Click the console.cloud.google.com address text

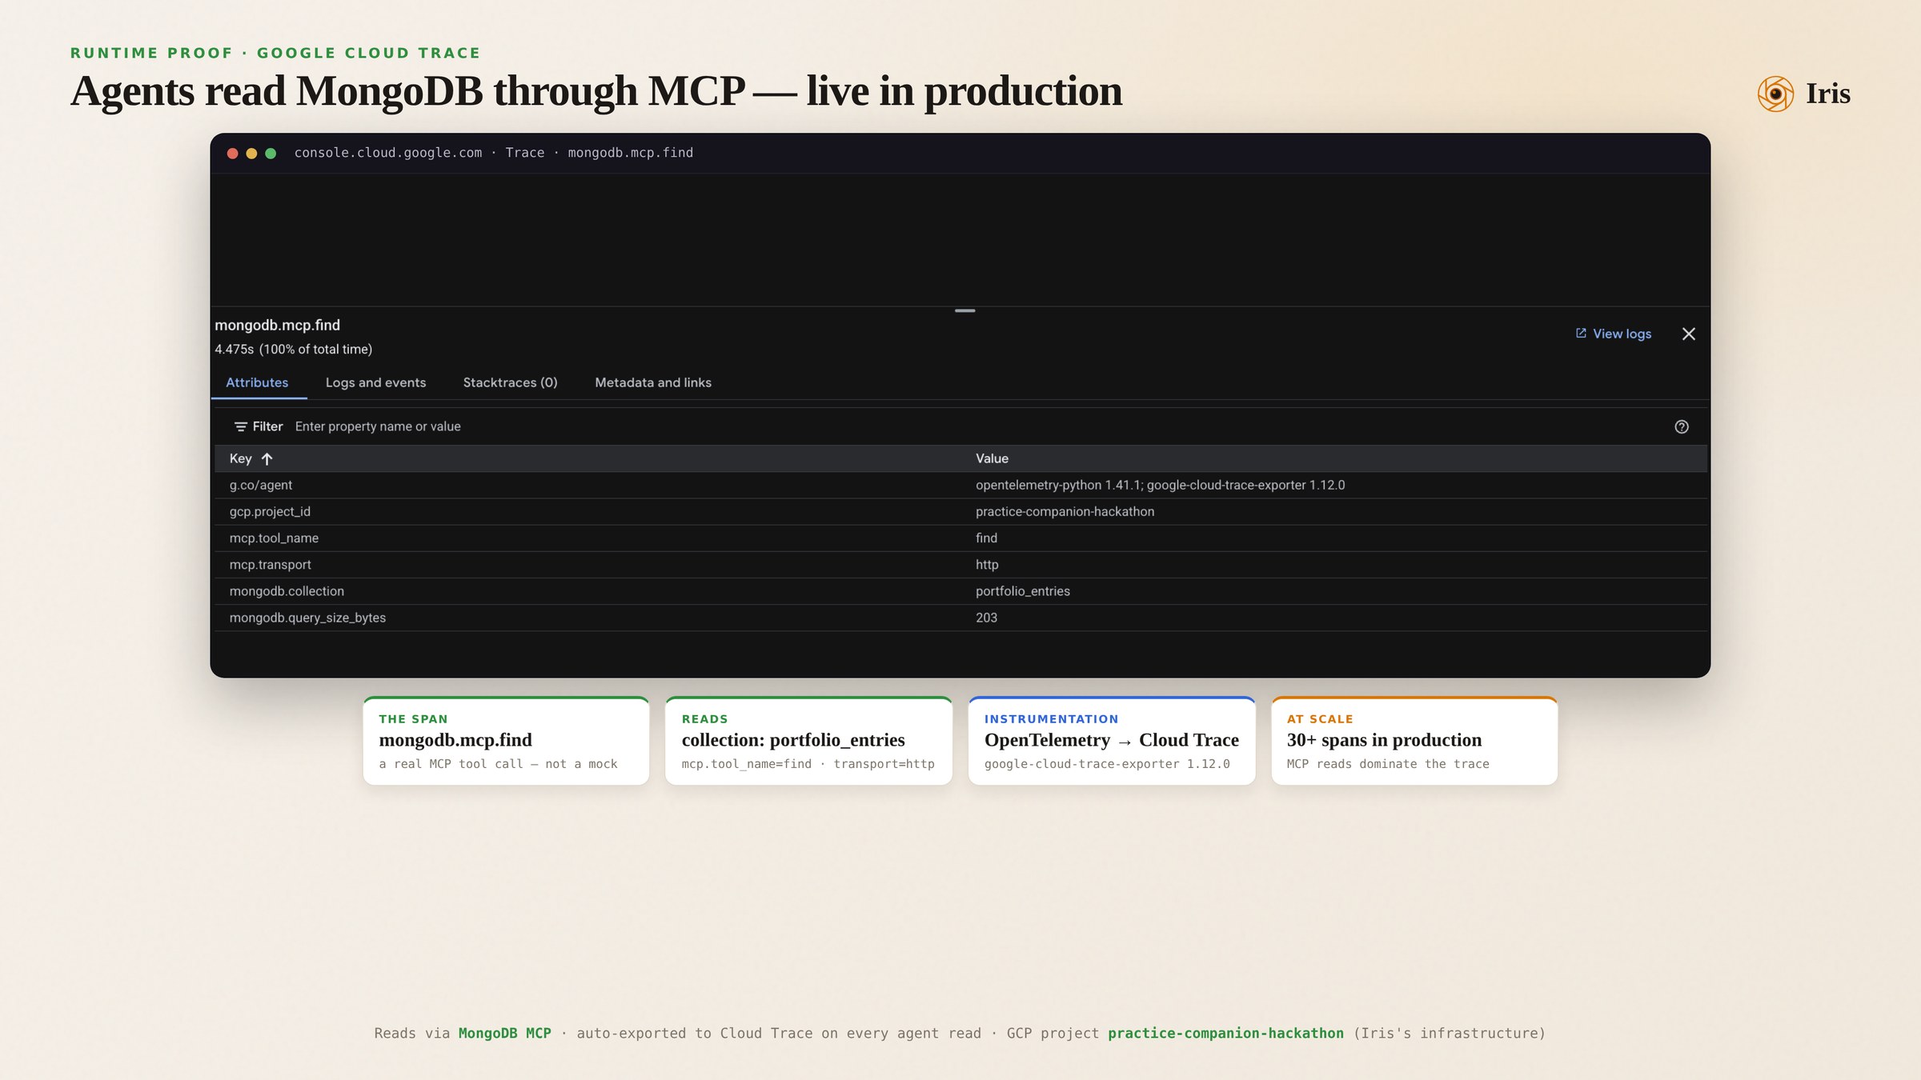388,153
